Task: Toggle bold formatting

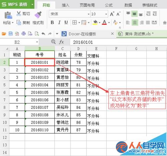Action: pyautogui.click(x=52, y=22)
